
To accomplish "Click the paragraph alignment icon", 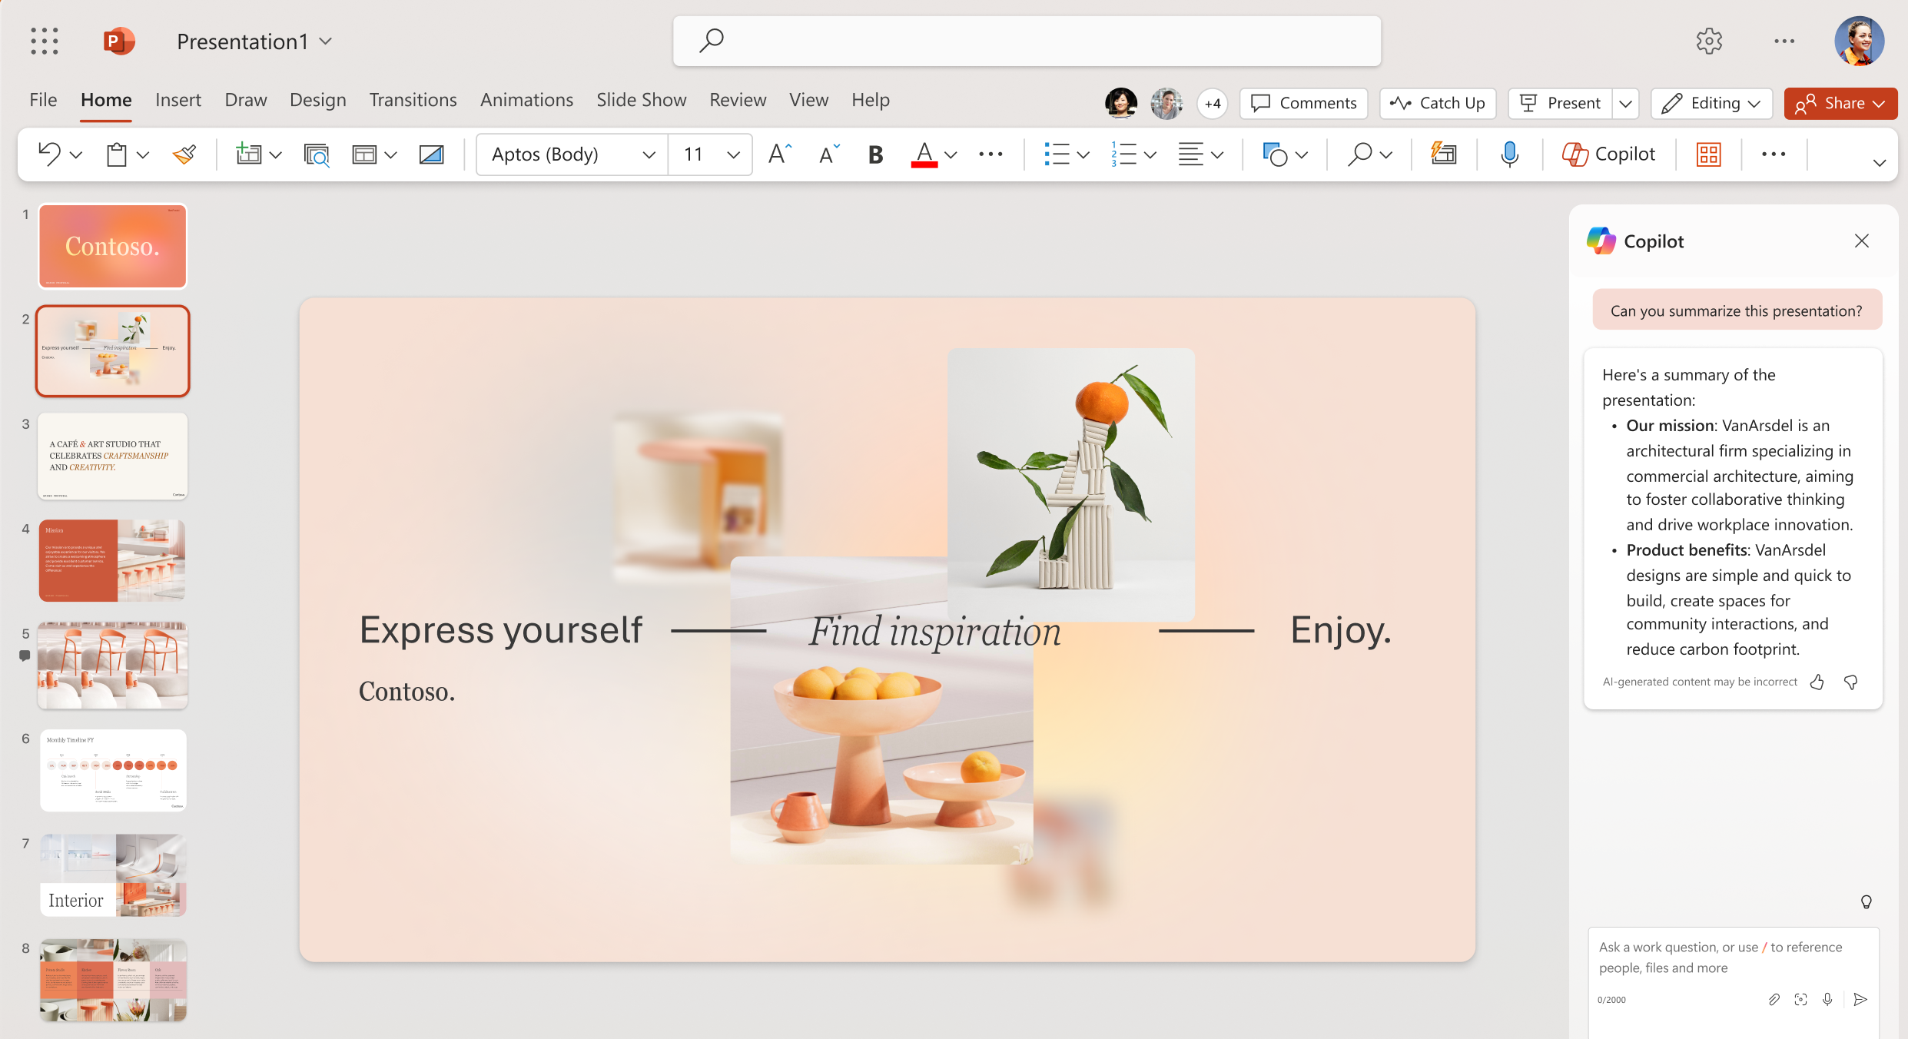I will coord(1190,154).
